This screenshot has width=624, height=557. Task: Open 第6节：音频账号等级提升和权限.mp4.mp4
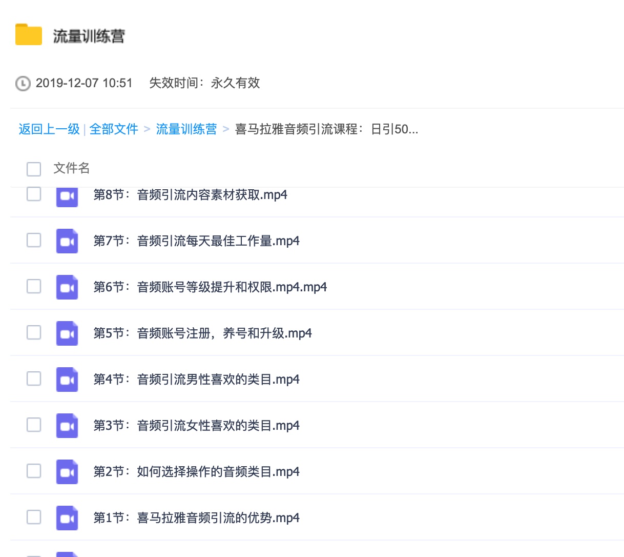coord(210,287)
